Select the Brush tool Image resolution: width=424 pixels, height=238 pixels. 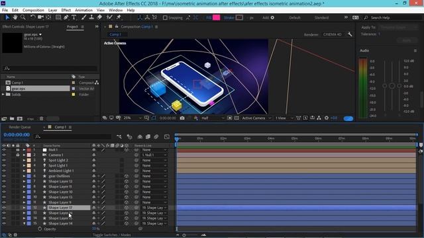[x=83, y=18]
